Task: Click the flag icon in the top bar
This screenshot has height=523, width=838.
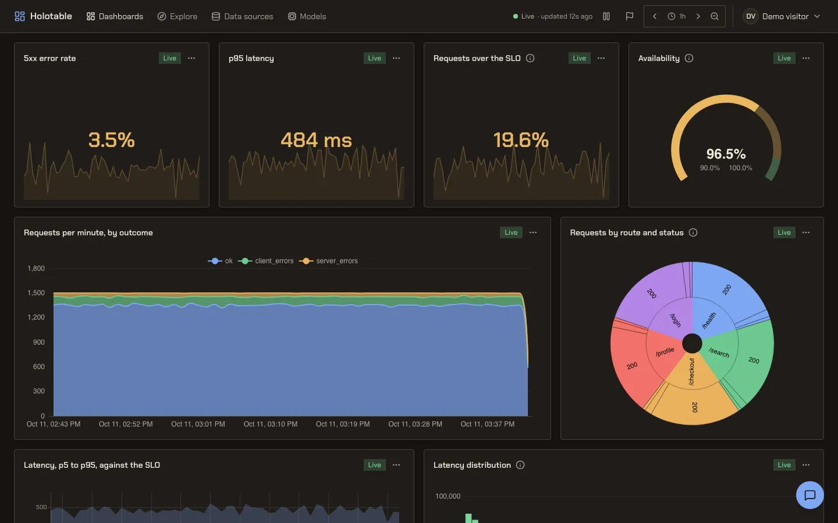Action: click(x=629, y=16)
